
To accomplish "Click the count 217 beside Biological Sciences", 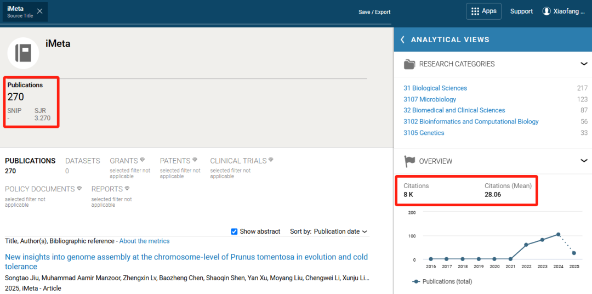I will [582, 88].
